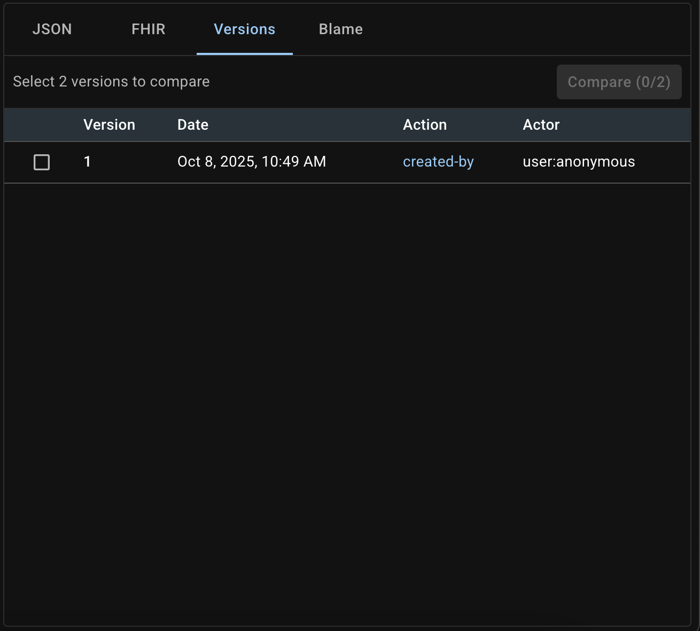The height and width of the screenshot is (631, 700).
Task: Click the Oct 8, 2025 date cell
Action: (x=252, y=162)
